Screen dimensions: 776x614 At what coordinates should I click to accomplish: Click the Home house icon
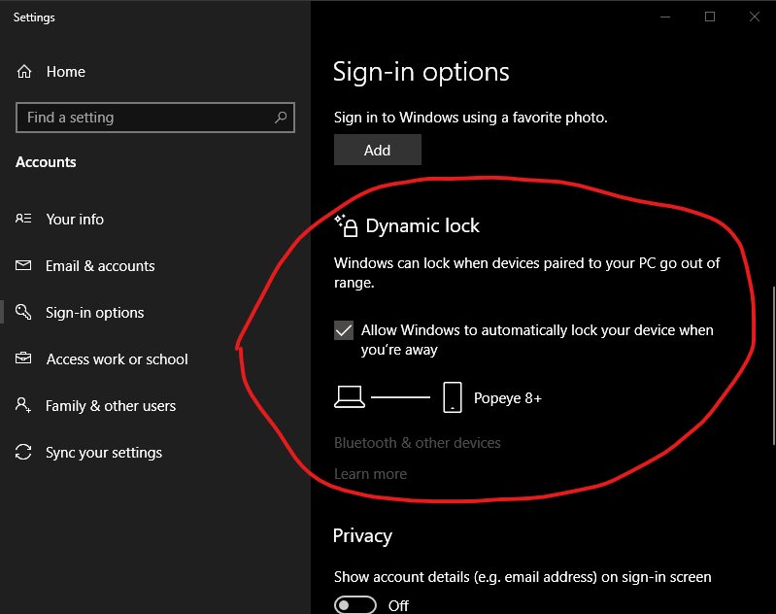[24, 72]
